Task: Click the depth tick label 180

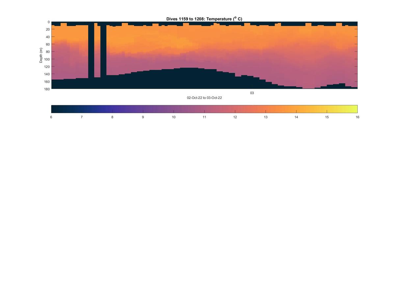Action: 47,89
